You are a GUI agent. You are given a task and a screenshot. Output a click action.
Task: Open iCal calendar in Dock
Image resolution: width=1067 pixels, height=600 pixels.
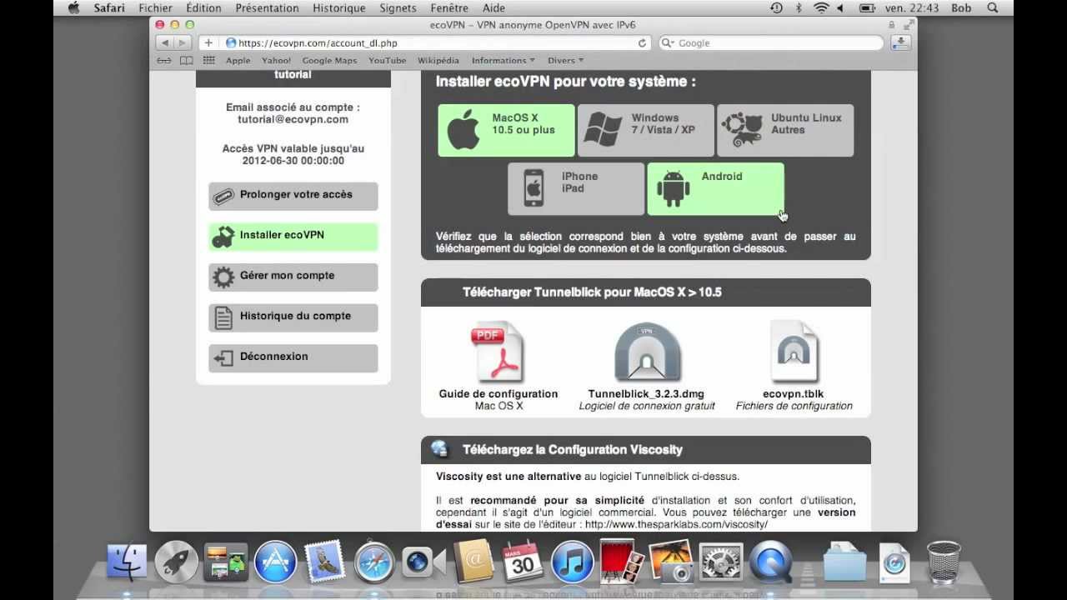click(x=523, y=562)
